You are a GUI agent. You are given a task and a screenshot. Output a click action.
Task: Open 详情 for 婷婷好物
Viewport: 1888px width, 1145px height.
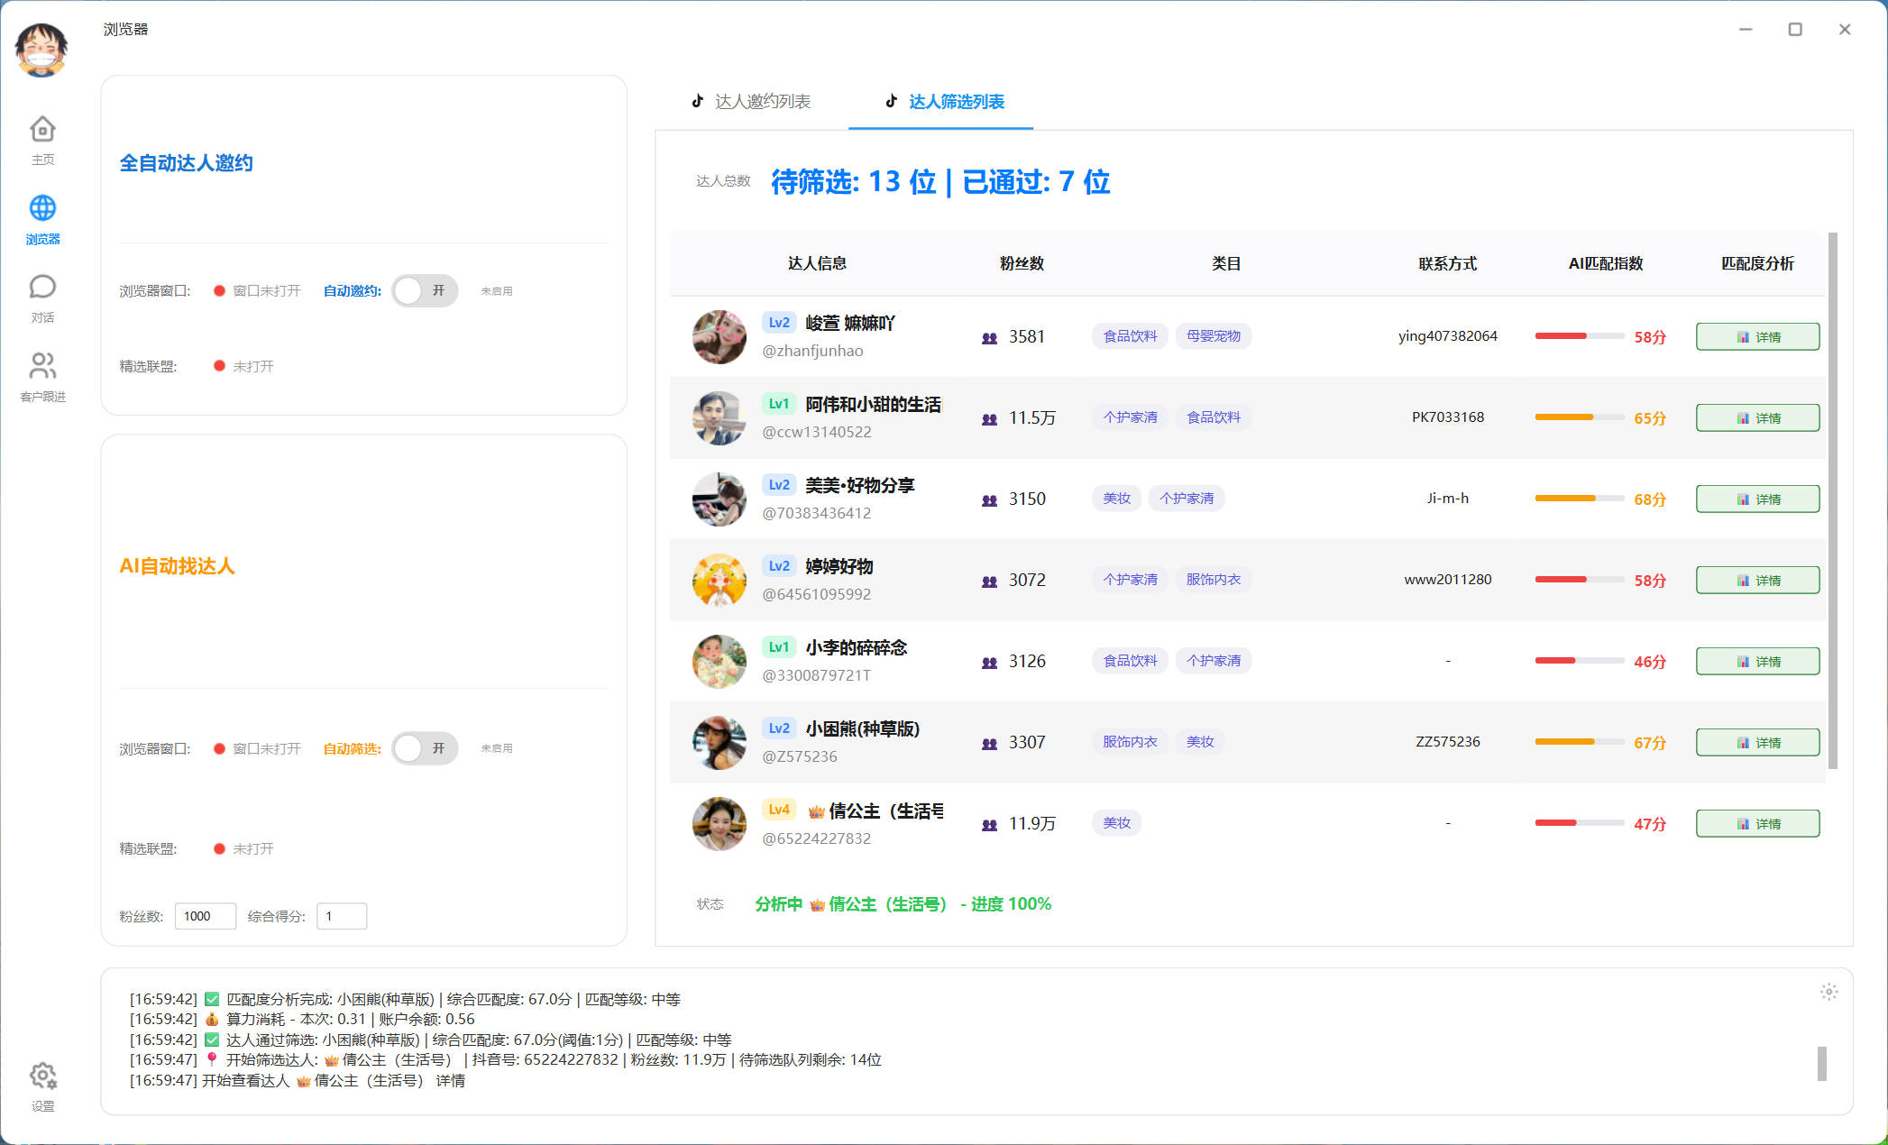1756,579
